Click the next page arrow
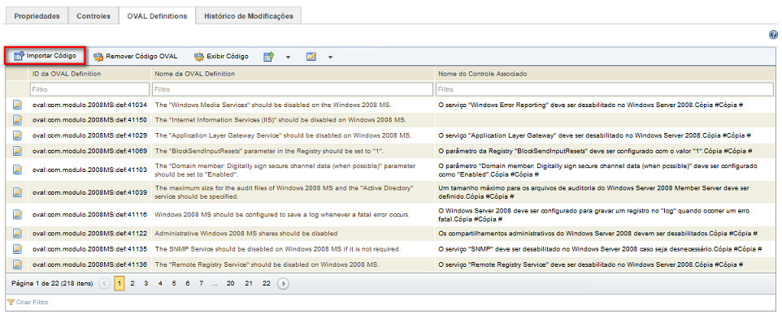The width and height of the screenshot is (782, 318). 283,284
